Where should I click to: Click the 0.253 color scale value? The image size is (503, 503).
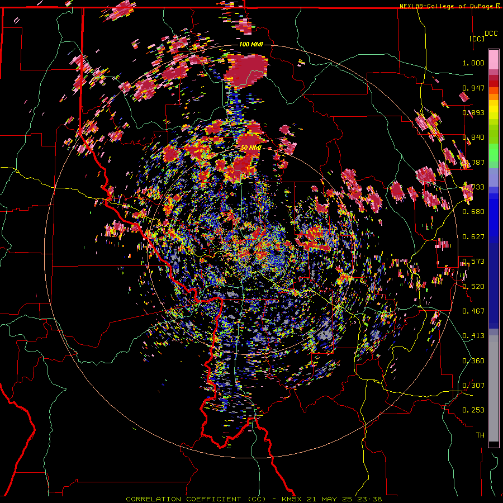click(473, 410)
